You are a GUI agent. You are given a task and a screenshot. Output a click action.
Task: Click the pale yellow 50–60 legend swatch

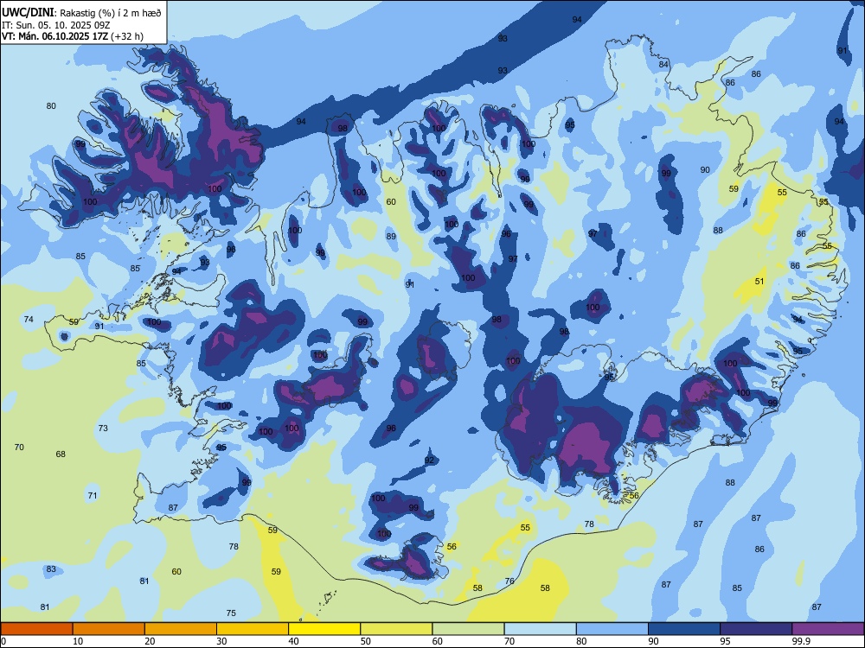click(x=397, y=629)
